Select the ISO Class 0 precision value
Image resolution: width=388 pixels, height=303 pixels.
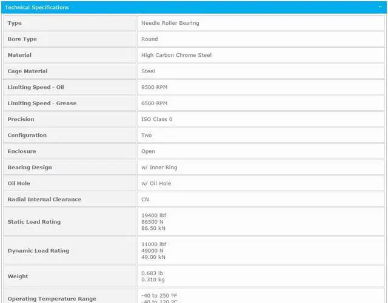click(156, 119)
